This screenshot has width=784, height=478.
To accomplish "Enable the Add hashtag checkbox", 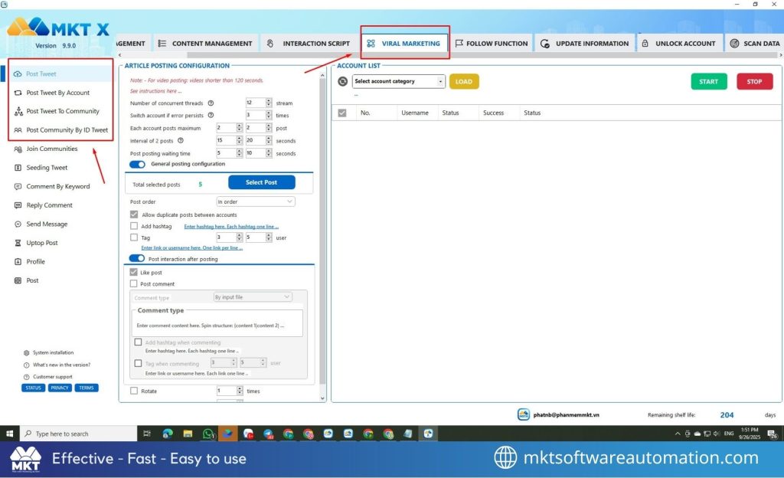I will pos(135,227).
